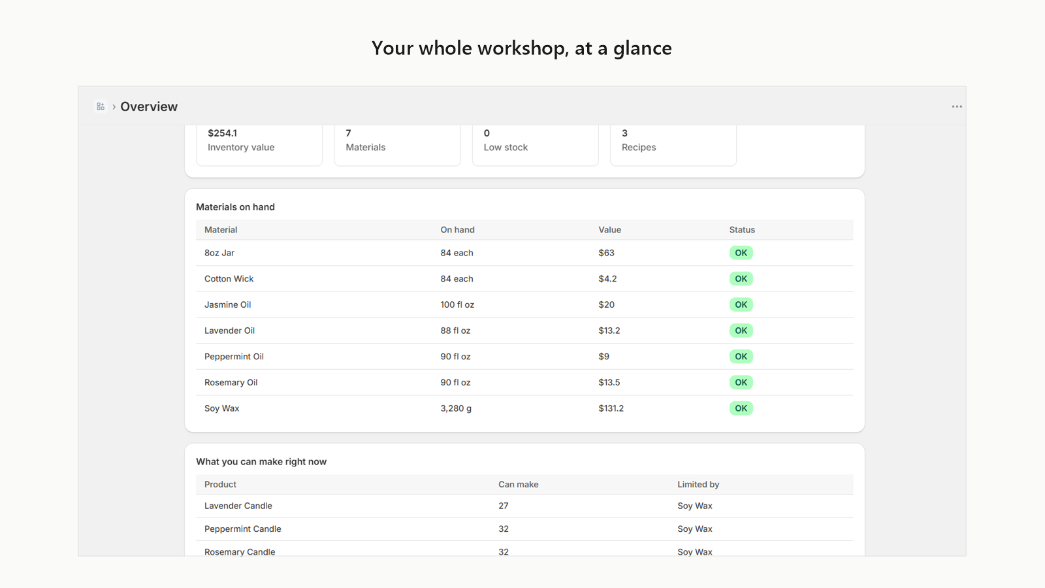Image resolution: width=1045 pixels, height=588 pixels.
Task: Click Soy Wax limiting material for Peppermint Candle
Action: pyautogui.click(x=695, y=529)
